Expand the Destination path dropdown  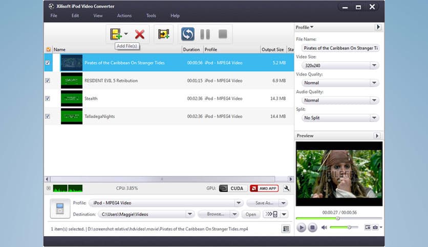190,214
